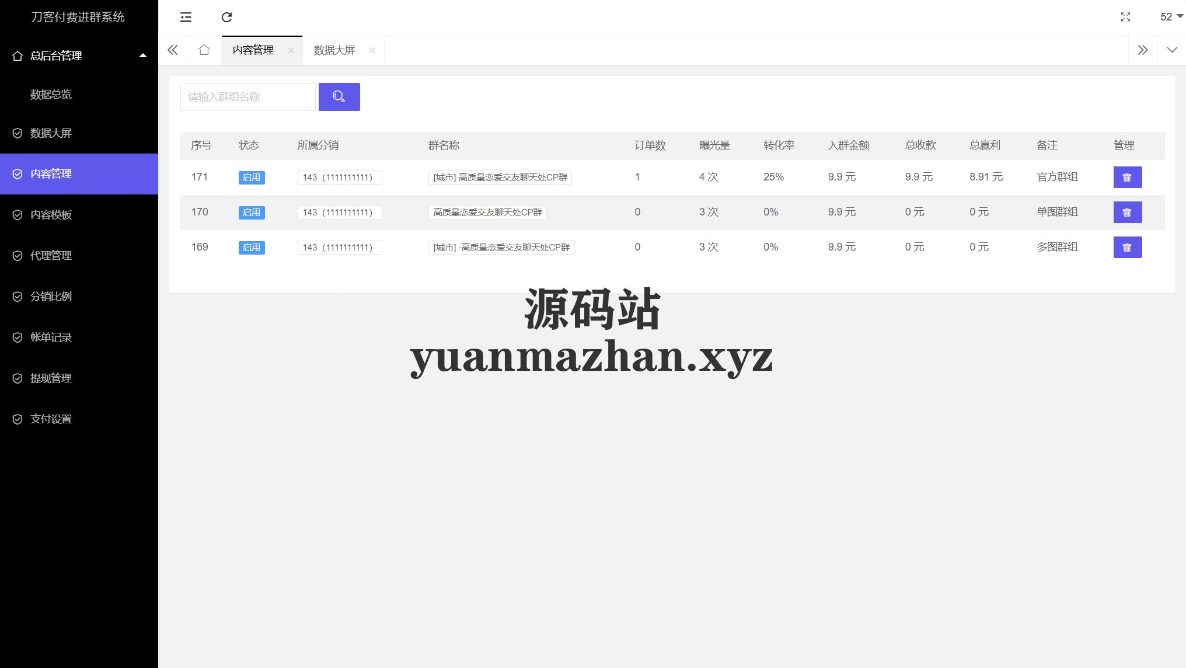The height and width of the screenshot is (668, 1186).
Task: Close the 内容管理 tab
Action: coord(291,51)
